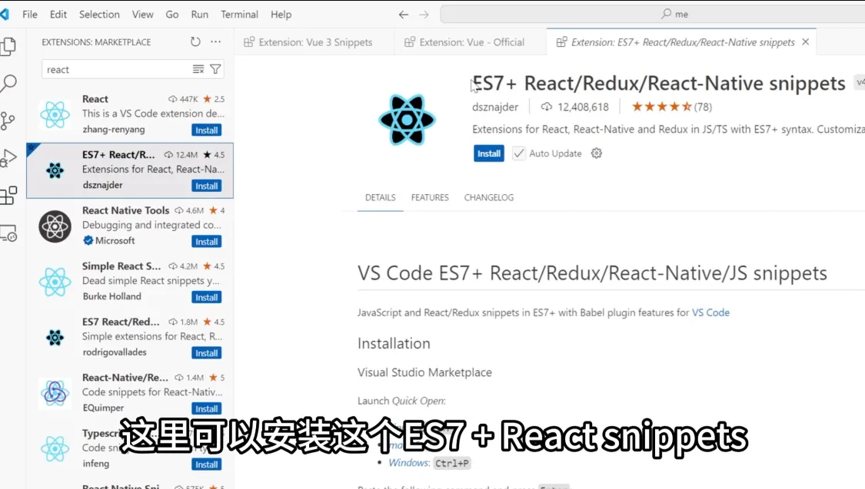Open the Run menu
Viewport: 865px width, 489px height.
pyautogui.click(x=200, y=15)
